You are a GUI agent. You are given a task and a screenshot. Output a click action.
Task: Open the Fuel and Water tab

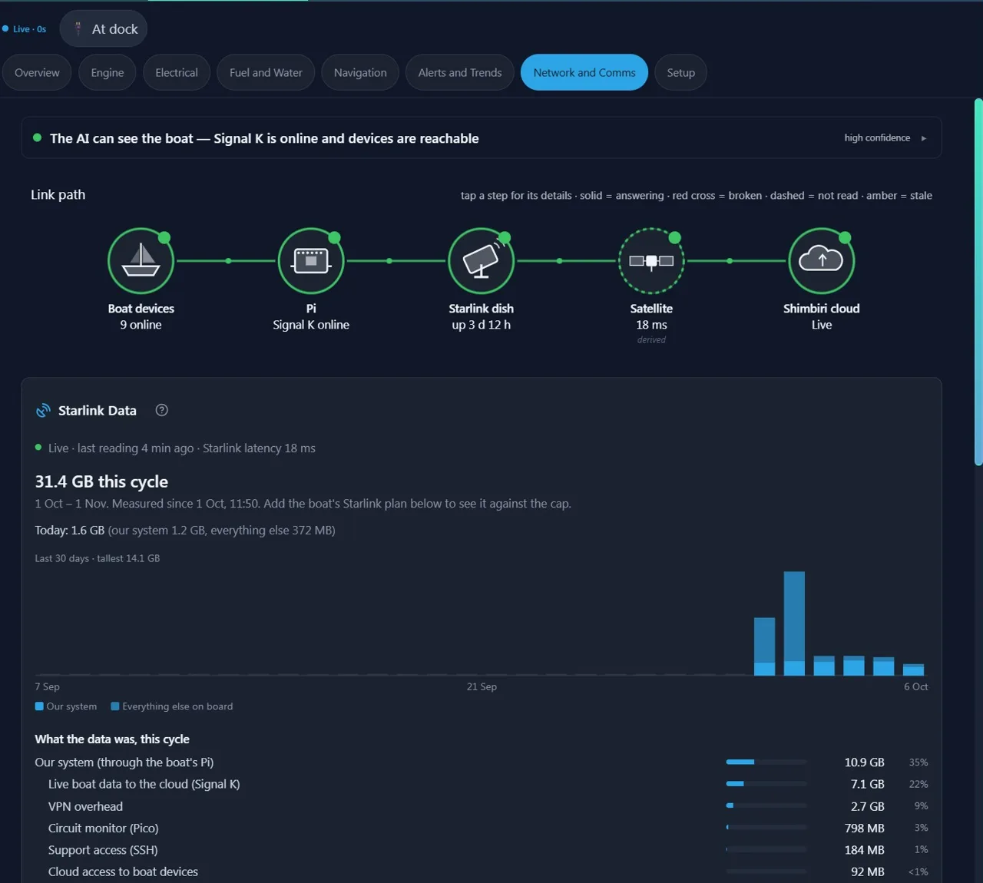tap(266, 72)
